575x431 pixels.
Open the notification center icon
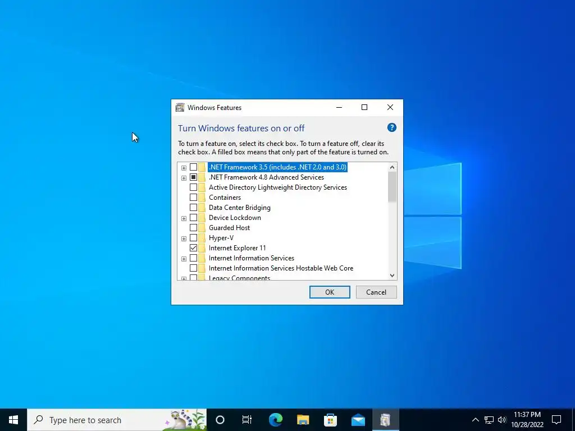[x=556, y=420]
